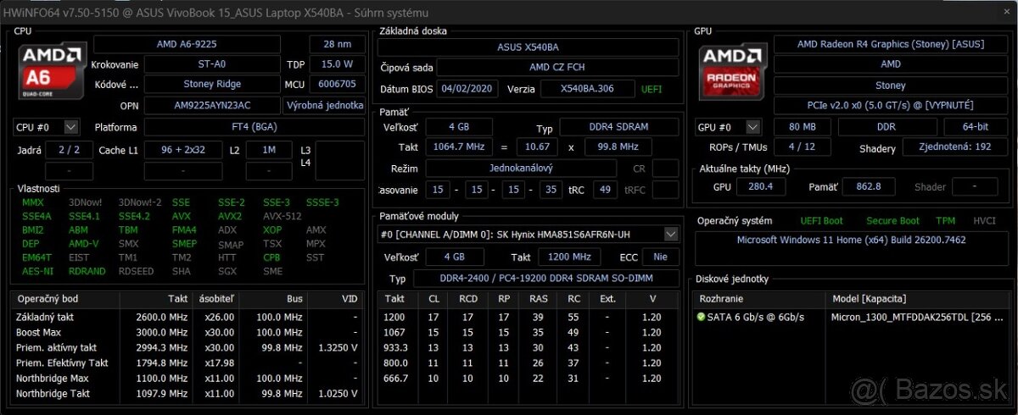Click the Windows 11 Home operating system field
The height and width of the screenshot is (415, 1018).
pyautogui.click(x=850, y=240)
